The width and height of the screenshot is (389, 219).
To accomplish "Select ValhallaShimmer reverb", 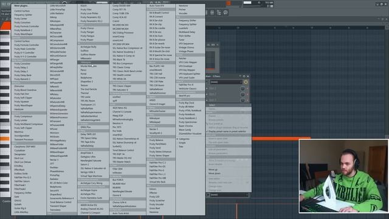I will (x=158, y=93).
